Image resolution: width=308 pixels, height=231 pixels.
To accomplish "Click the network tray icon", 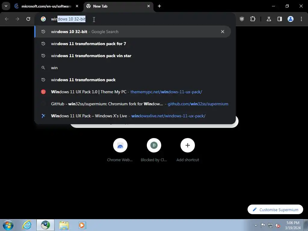I will tap(270, 225).
